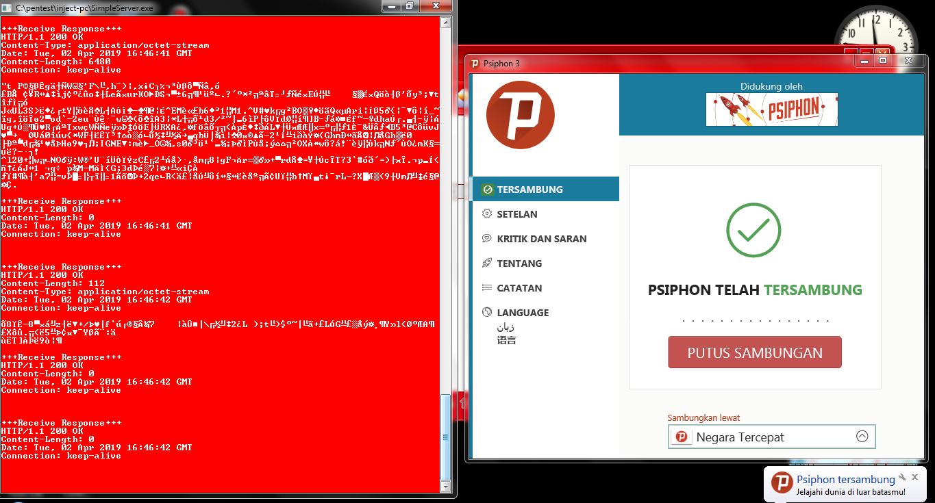Expand the Negara Tercepat region dropdown
The width and height of the screenshot is (935, 503).
click(x=771, y=437)
